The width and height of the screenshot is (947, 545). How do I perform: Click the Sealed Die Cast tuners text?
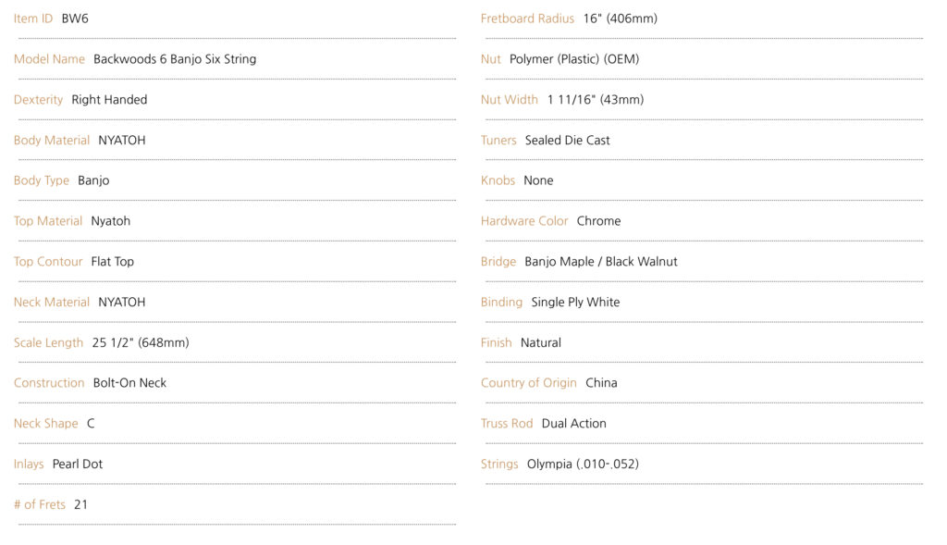tap(568, 140)
